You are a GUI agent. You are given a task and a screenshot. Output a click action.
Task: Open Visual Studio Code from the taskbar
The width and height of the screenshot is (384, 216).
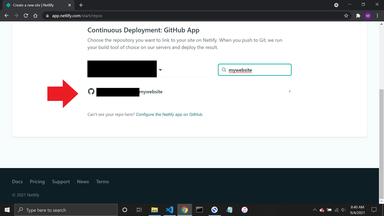(x=169, y=210)
